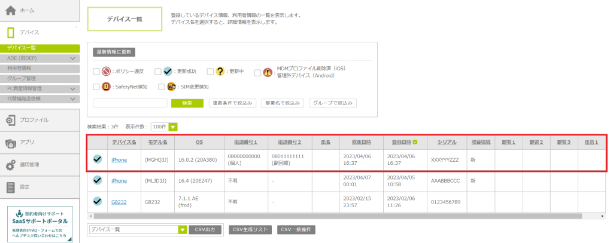
Task: Open プロファイル via its gear-document icon
Action: pos(11,120)
